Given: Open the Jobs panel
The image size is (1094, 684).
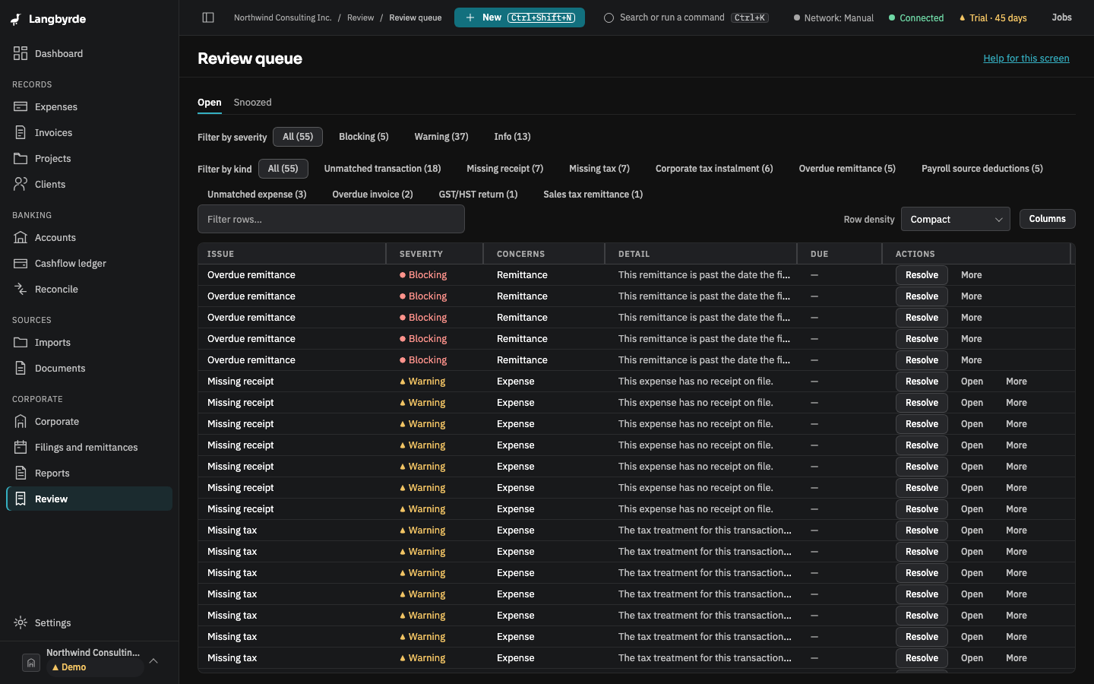Looking at the screenshot, I should [x=1061, y=17].
